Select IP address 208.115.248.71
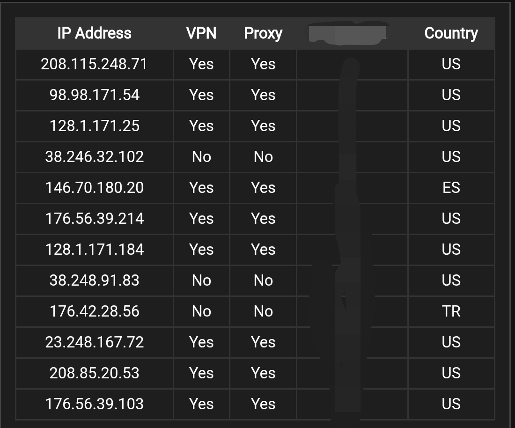The width and height of the screenshot is (515, 428). click(94, 64)
